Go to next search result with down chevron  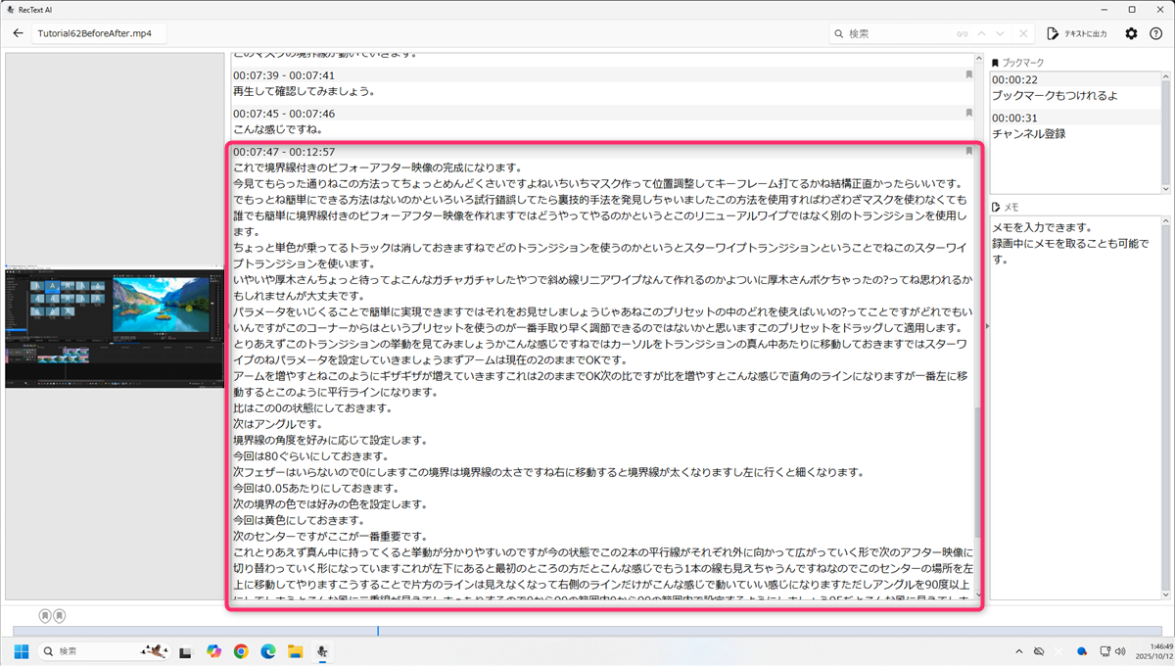[1003, 33]
